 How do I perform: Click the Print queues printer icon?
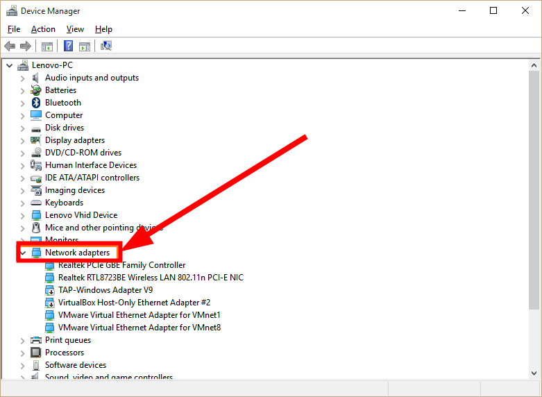tap(36, 340)
